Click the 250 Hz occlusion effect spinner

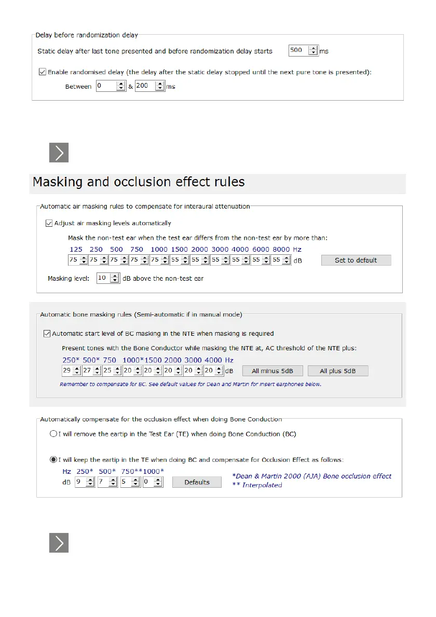click(x=90, y=482)
